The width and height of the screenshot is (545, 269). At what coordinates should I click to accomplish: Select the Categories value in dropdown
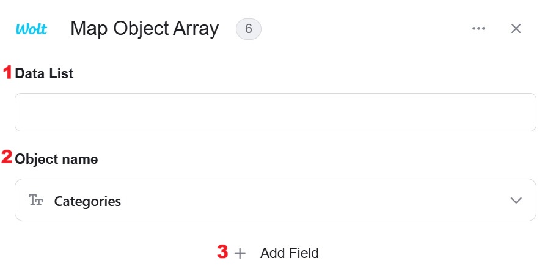tap(87, 201)
